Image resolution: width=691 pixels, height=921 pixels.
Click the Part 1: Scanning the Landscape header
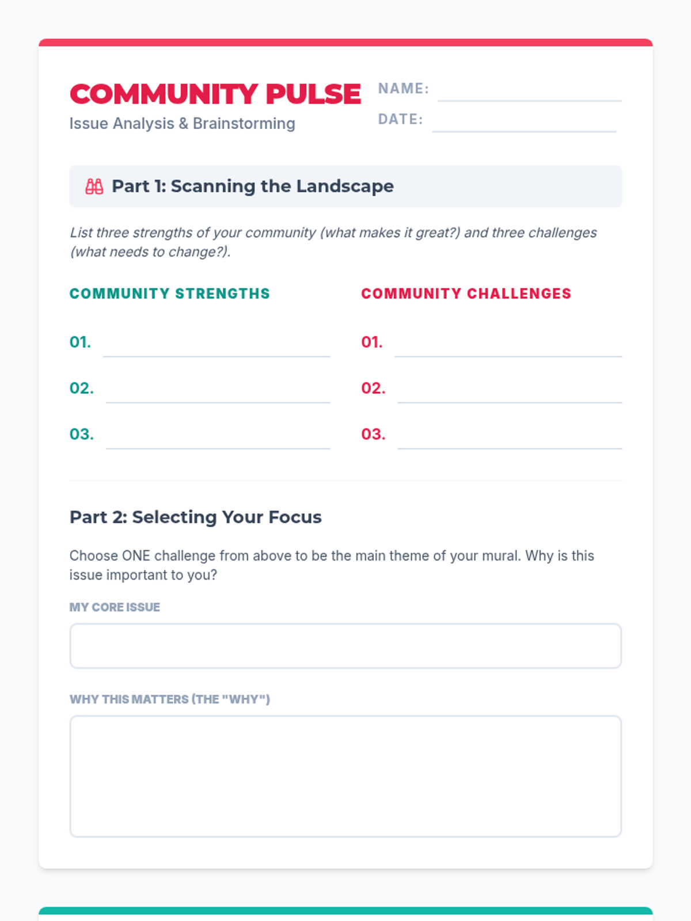253,187
